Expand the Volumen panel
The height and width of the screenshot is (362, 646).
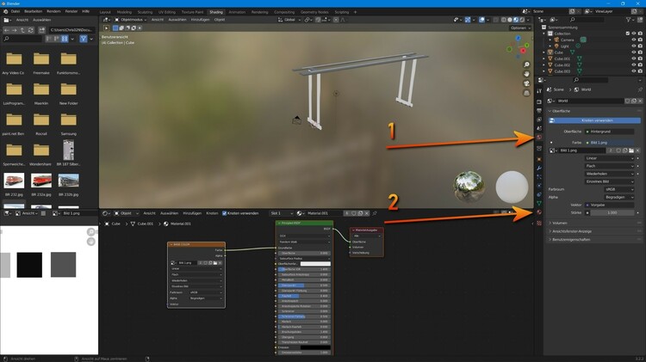tap(561, 222)
